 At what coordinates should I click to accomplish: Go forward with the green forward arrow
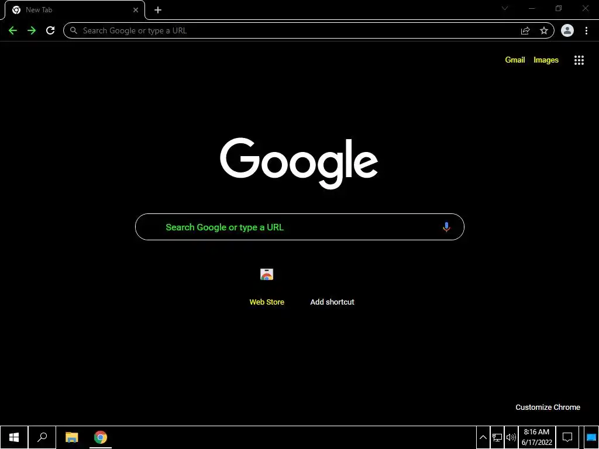(x=32, y=30)
